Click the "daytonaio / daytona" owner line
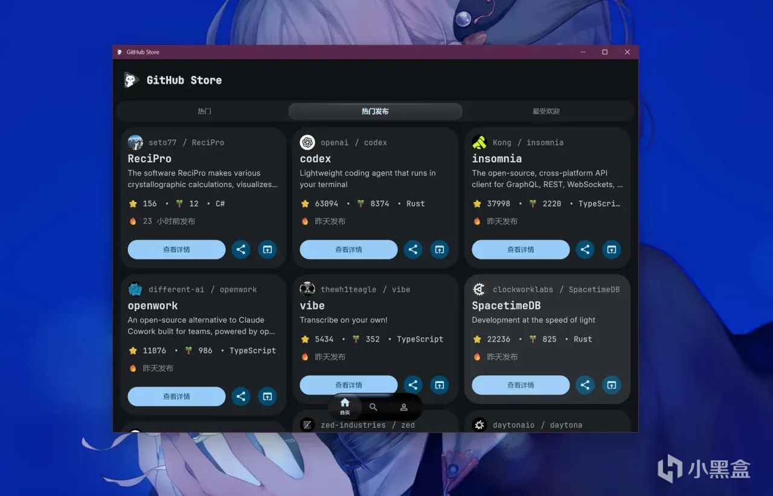Viewport: 773px width, 496px height. pyautogui.click(x=537, y=425)
